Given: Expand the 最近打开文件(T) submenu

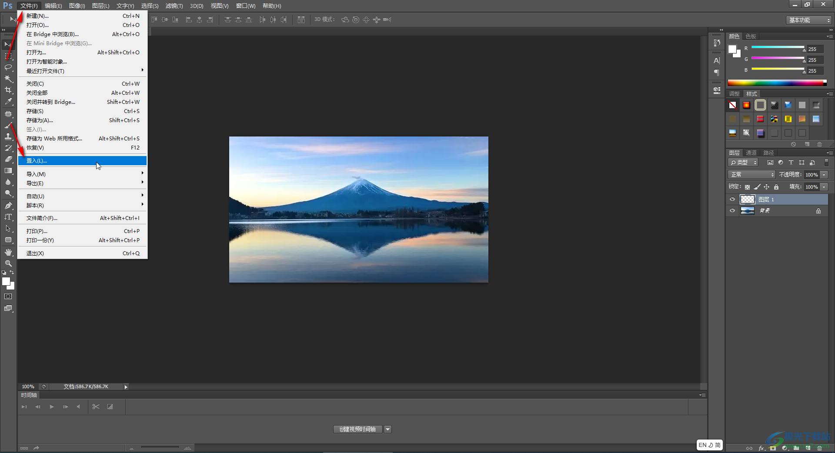Looking at the screenshot, I should tap(83, 71).
